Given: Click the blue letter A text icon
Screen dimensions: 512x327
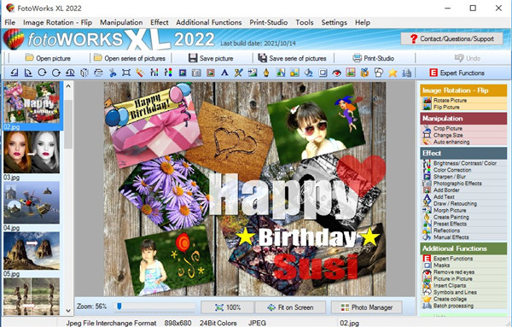Looking at the screenshot, I should [x=224, y=73].
